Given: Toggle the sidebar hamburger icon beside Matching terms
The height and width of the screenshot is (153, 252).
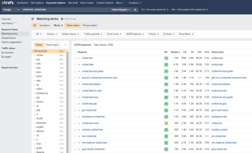Looking at the screenshot, I should coord(33,19).
